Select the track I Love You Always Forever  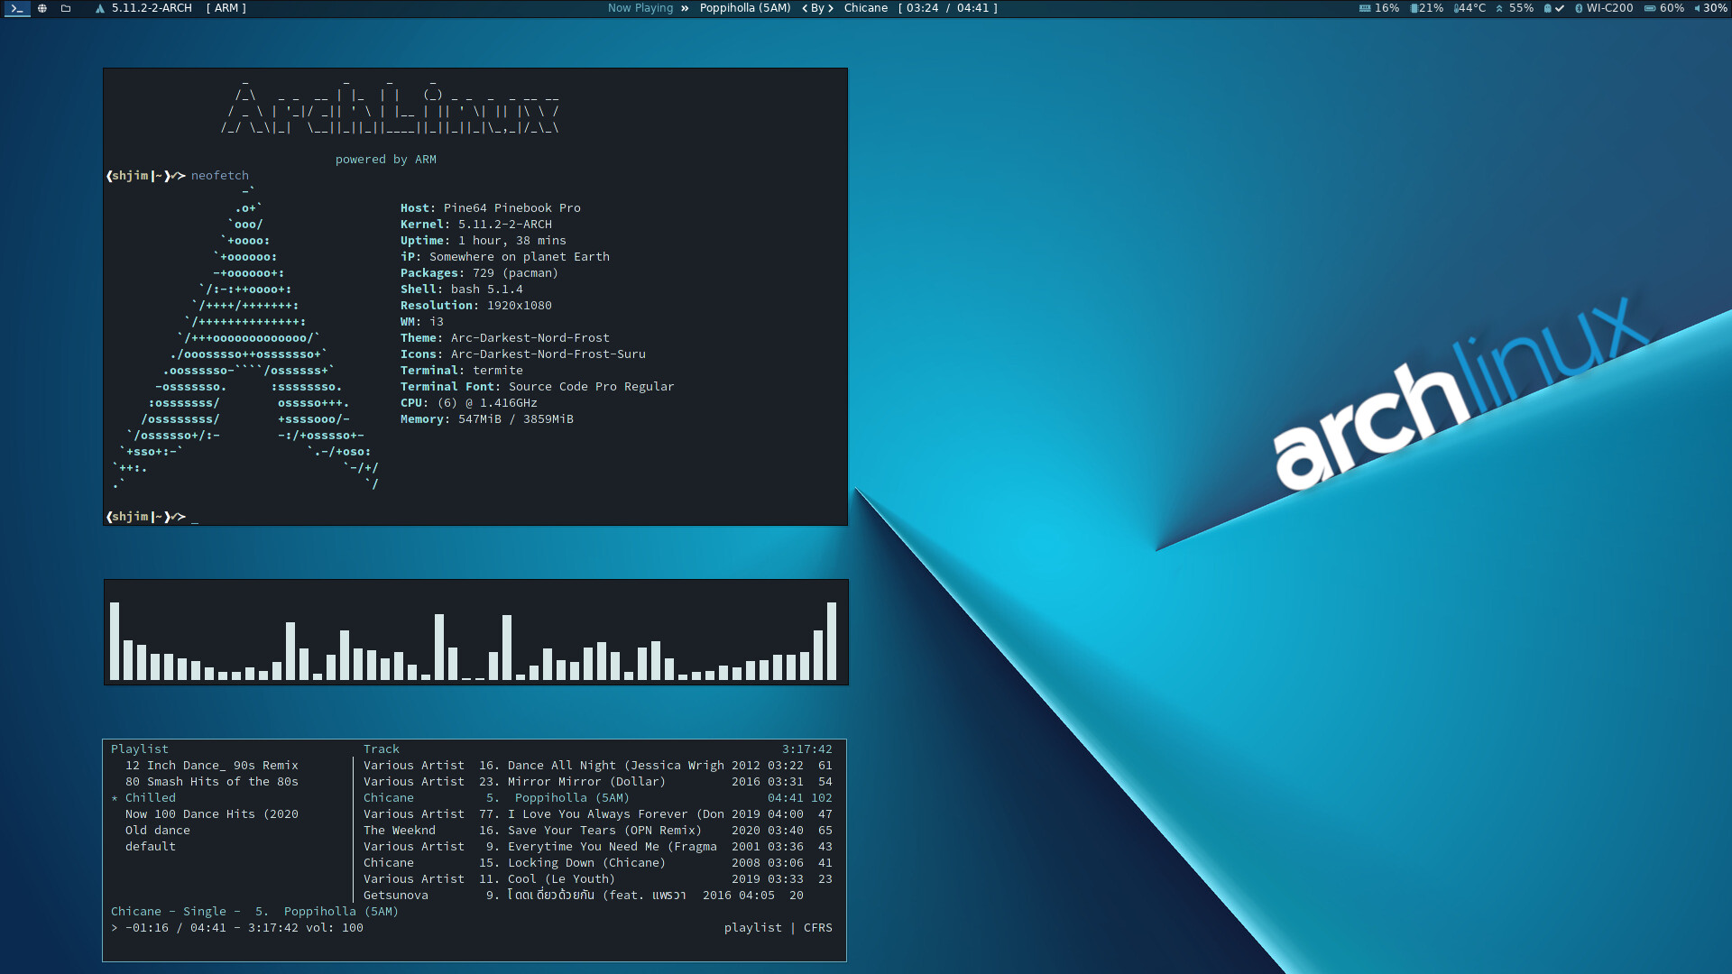click(x=597, y=814)
